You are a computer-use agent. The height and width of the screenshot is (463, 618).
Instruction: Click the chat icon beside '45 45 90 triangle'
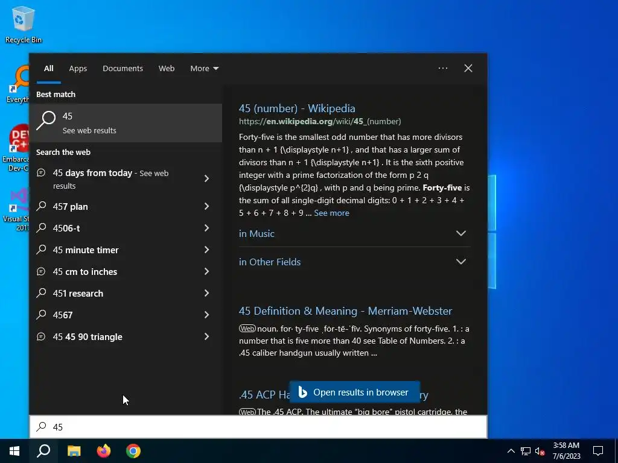tap(41, 336)
